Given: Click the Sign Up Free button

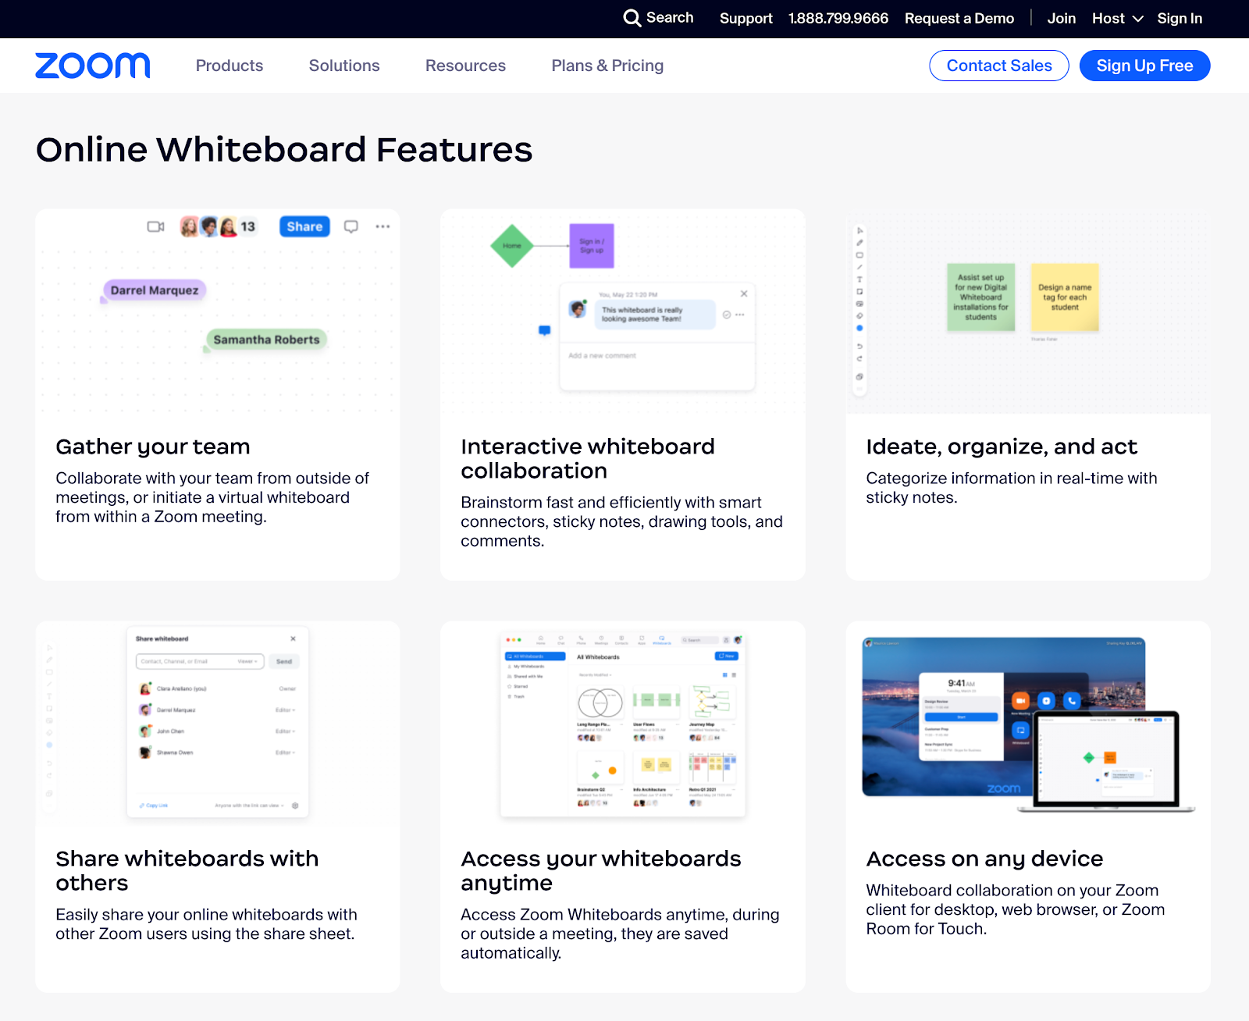Looking at the screenshot, I should coord(1144,66).
